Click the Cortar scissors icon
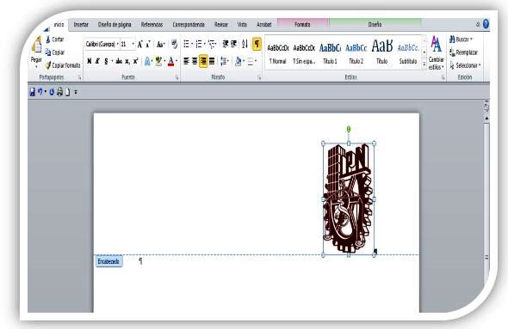508x329 pixels. (x=48, y=40)
